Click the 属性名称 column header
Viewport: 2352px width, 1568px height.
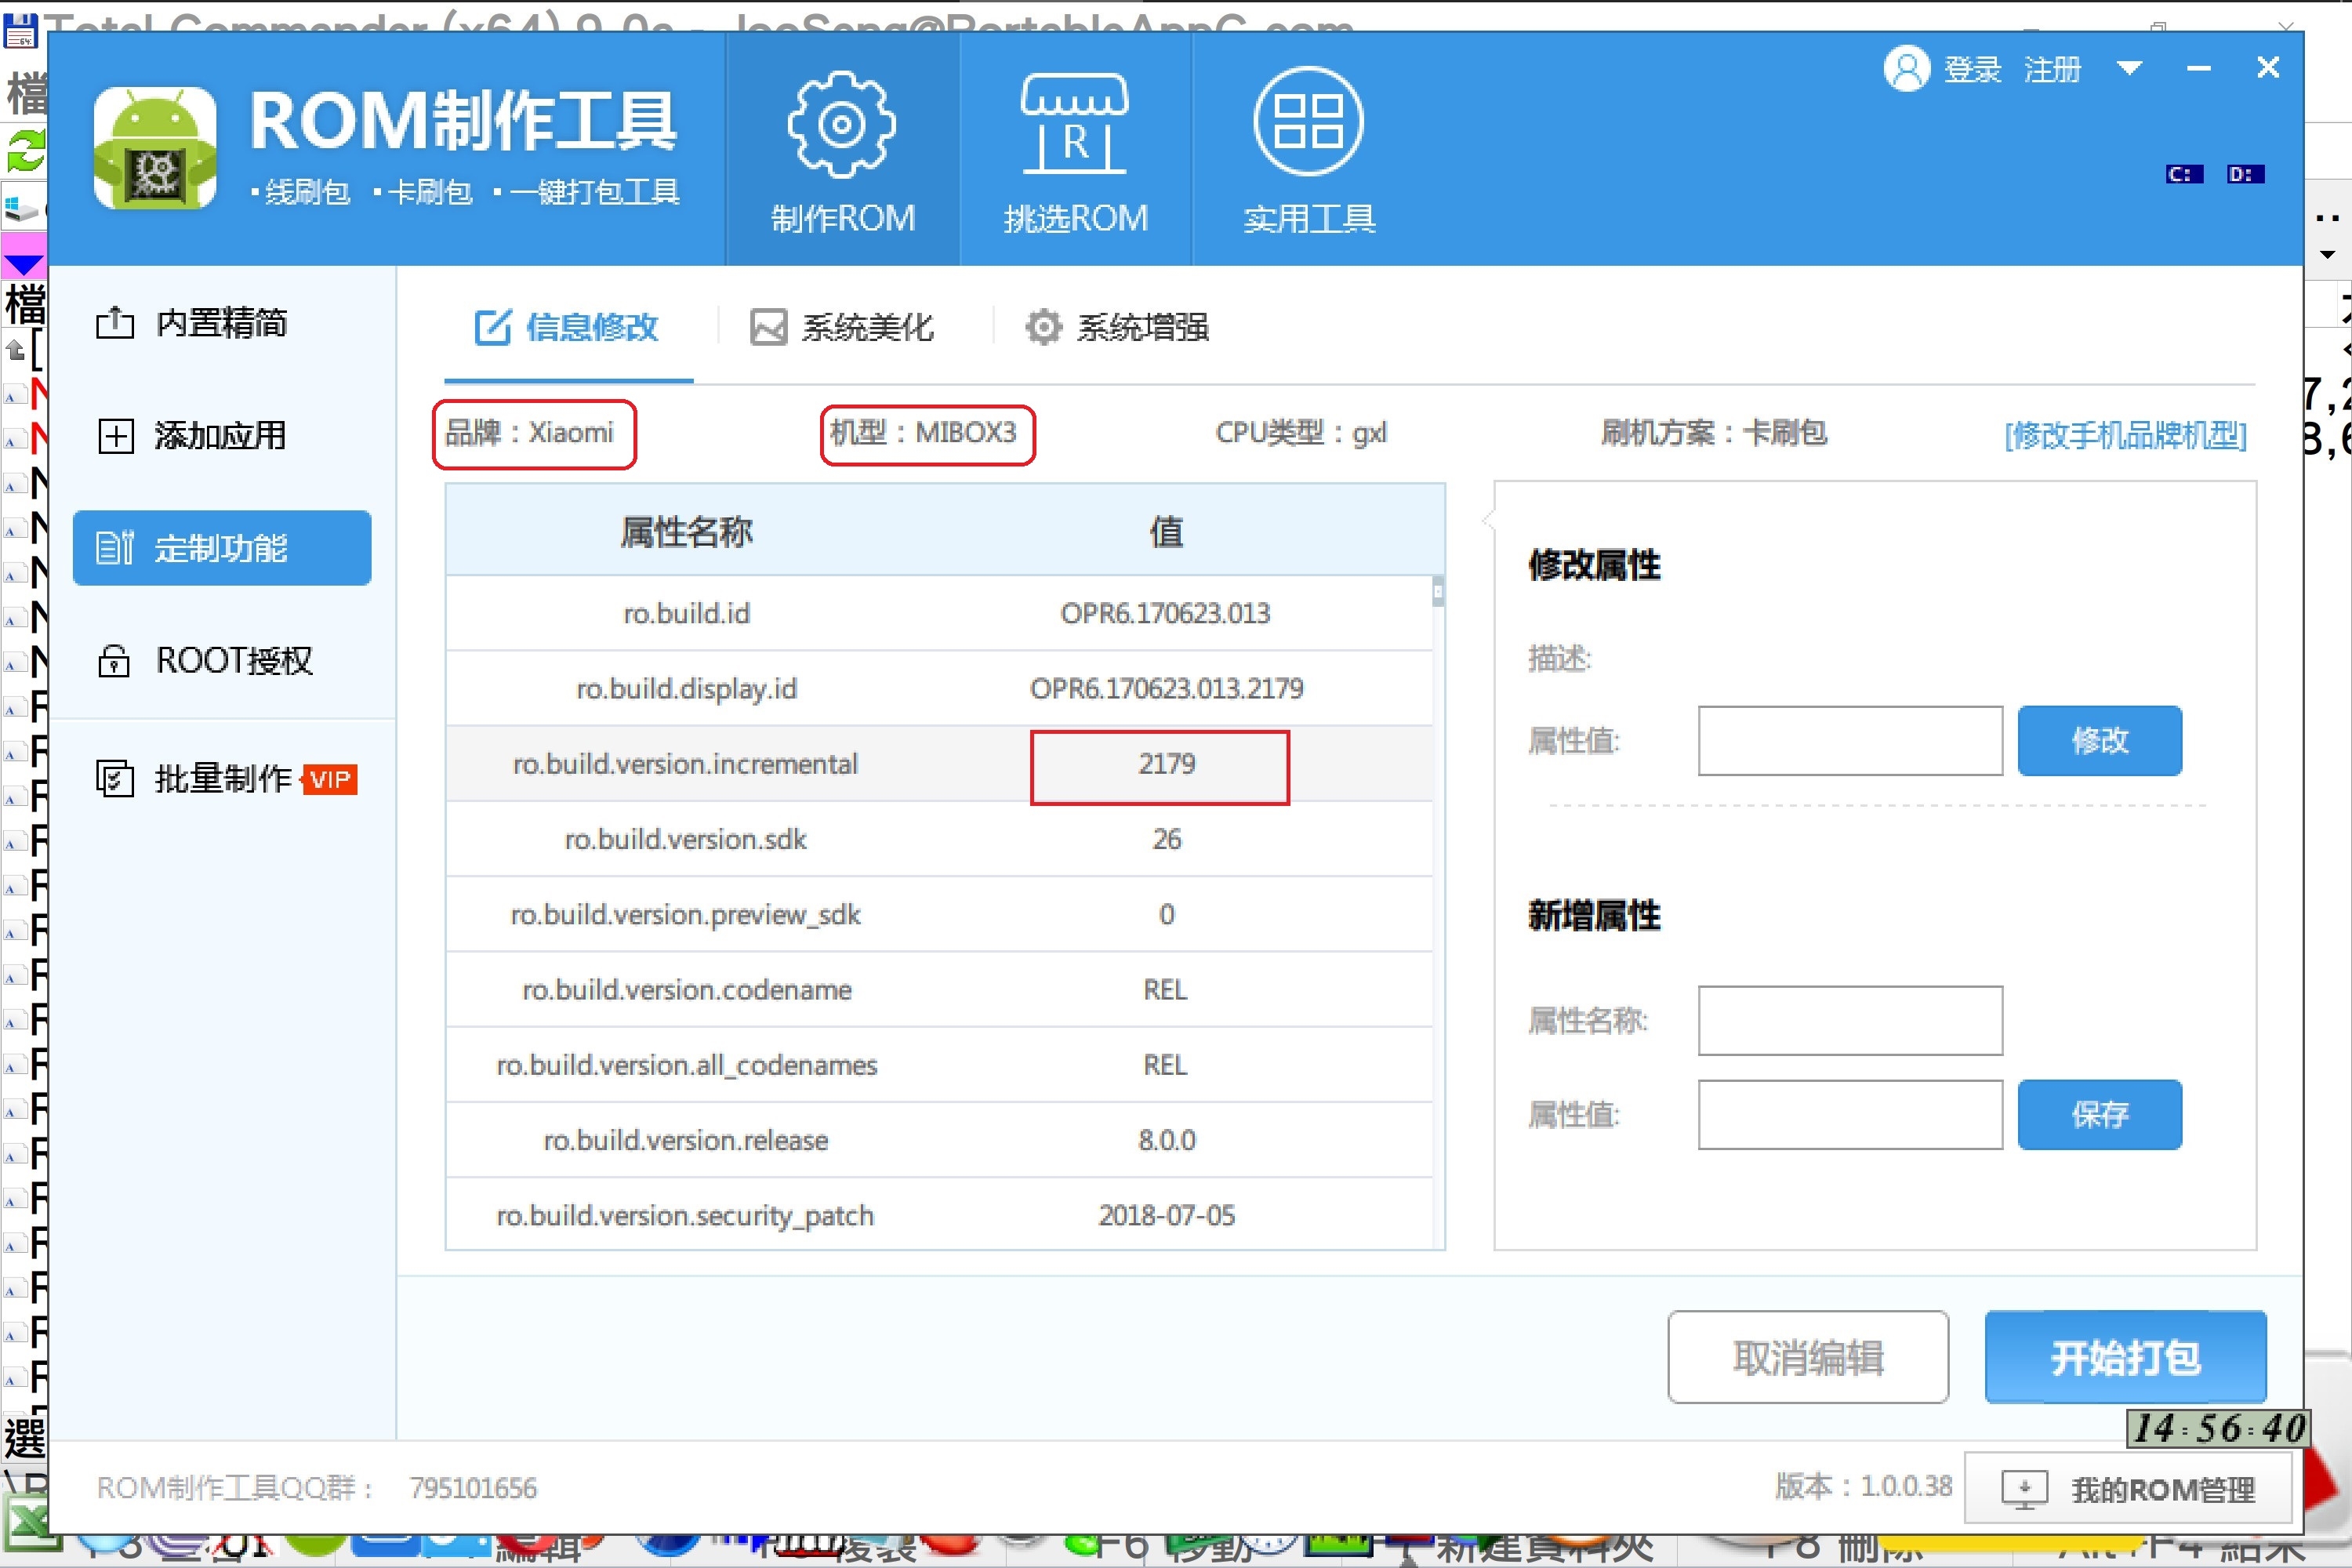(x=686, y=531)
